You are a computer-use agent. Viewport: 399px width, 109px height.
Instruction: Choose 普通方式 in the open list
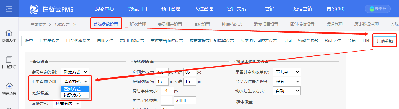pos(75,89)
